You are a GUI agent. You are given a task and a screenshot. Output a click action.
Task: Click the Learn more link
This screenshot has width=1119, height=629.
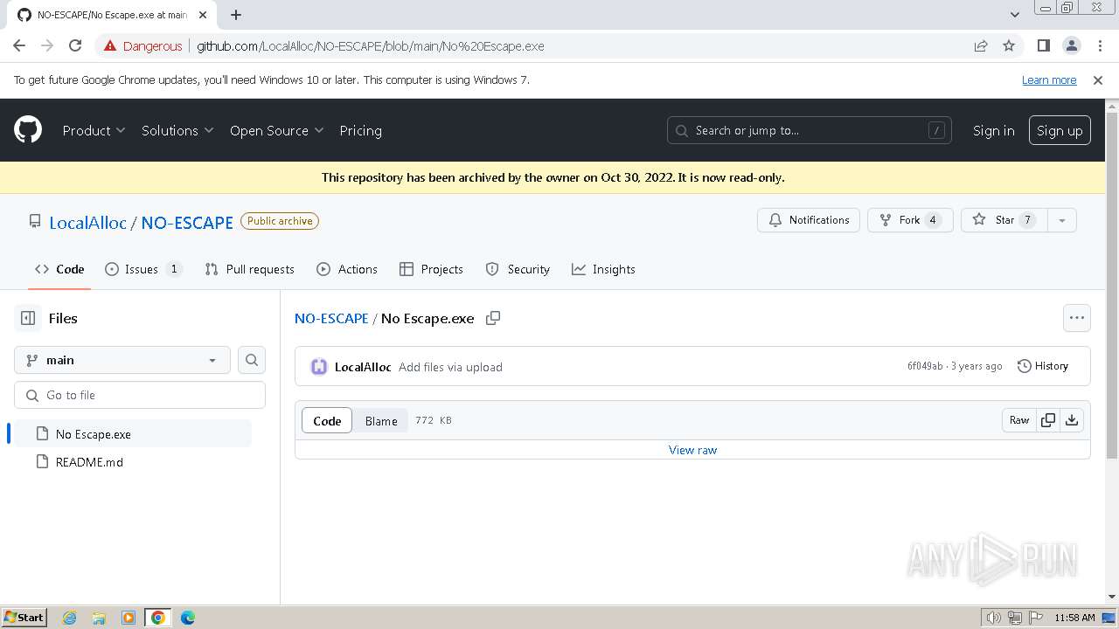click(x=1049, y=80)
